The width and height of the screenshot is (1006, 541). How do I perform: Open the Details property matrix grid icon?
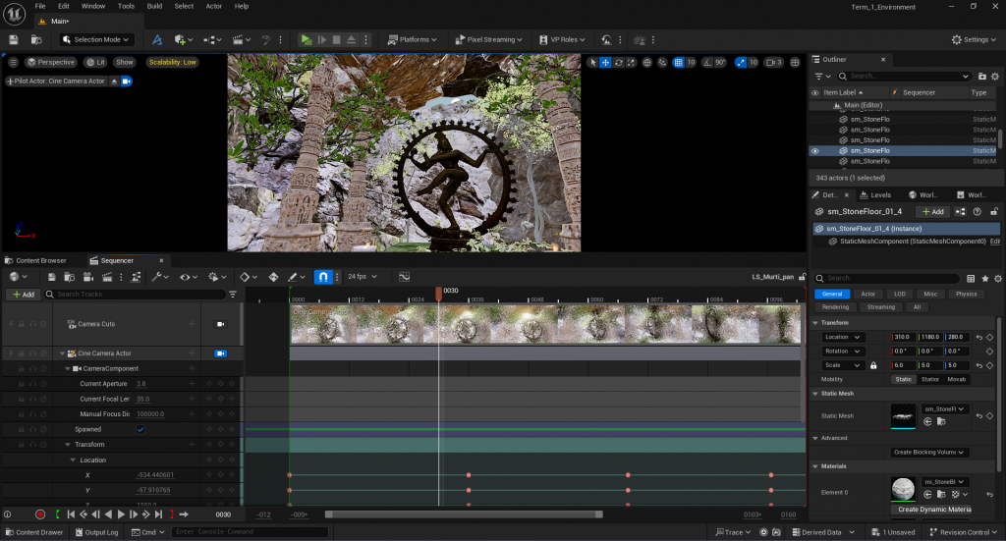[971, 278]
